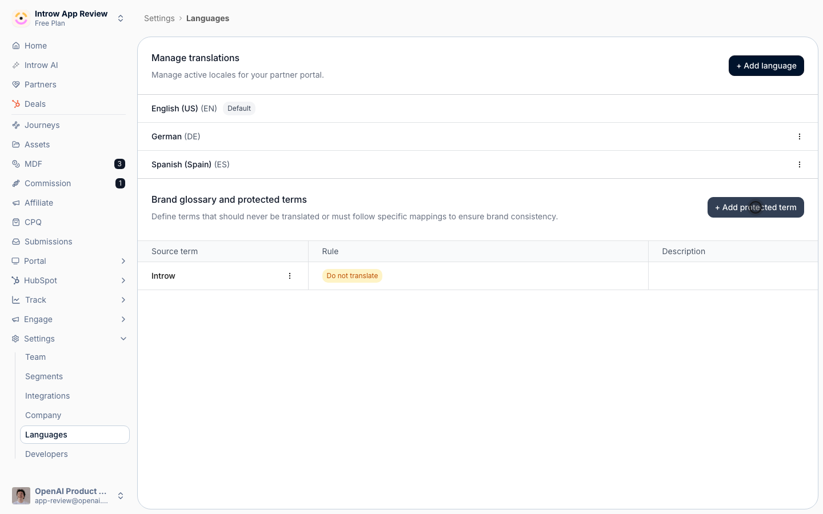This screenshot has width=823, height=514.
Task: Expand the Portal submenu chevron
Action: click(x=123, y=261)
